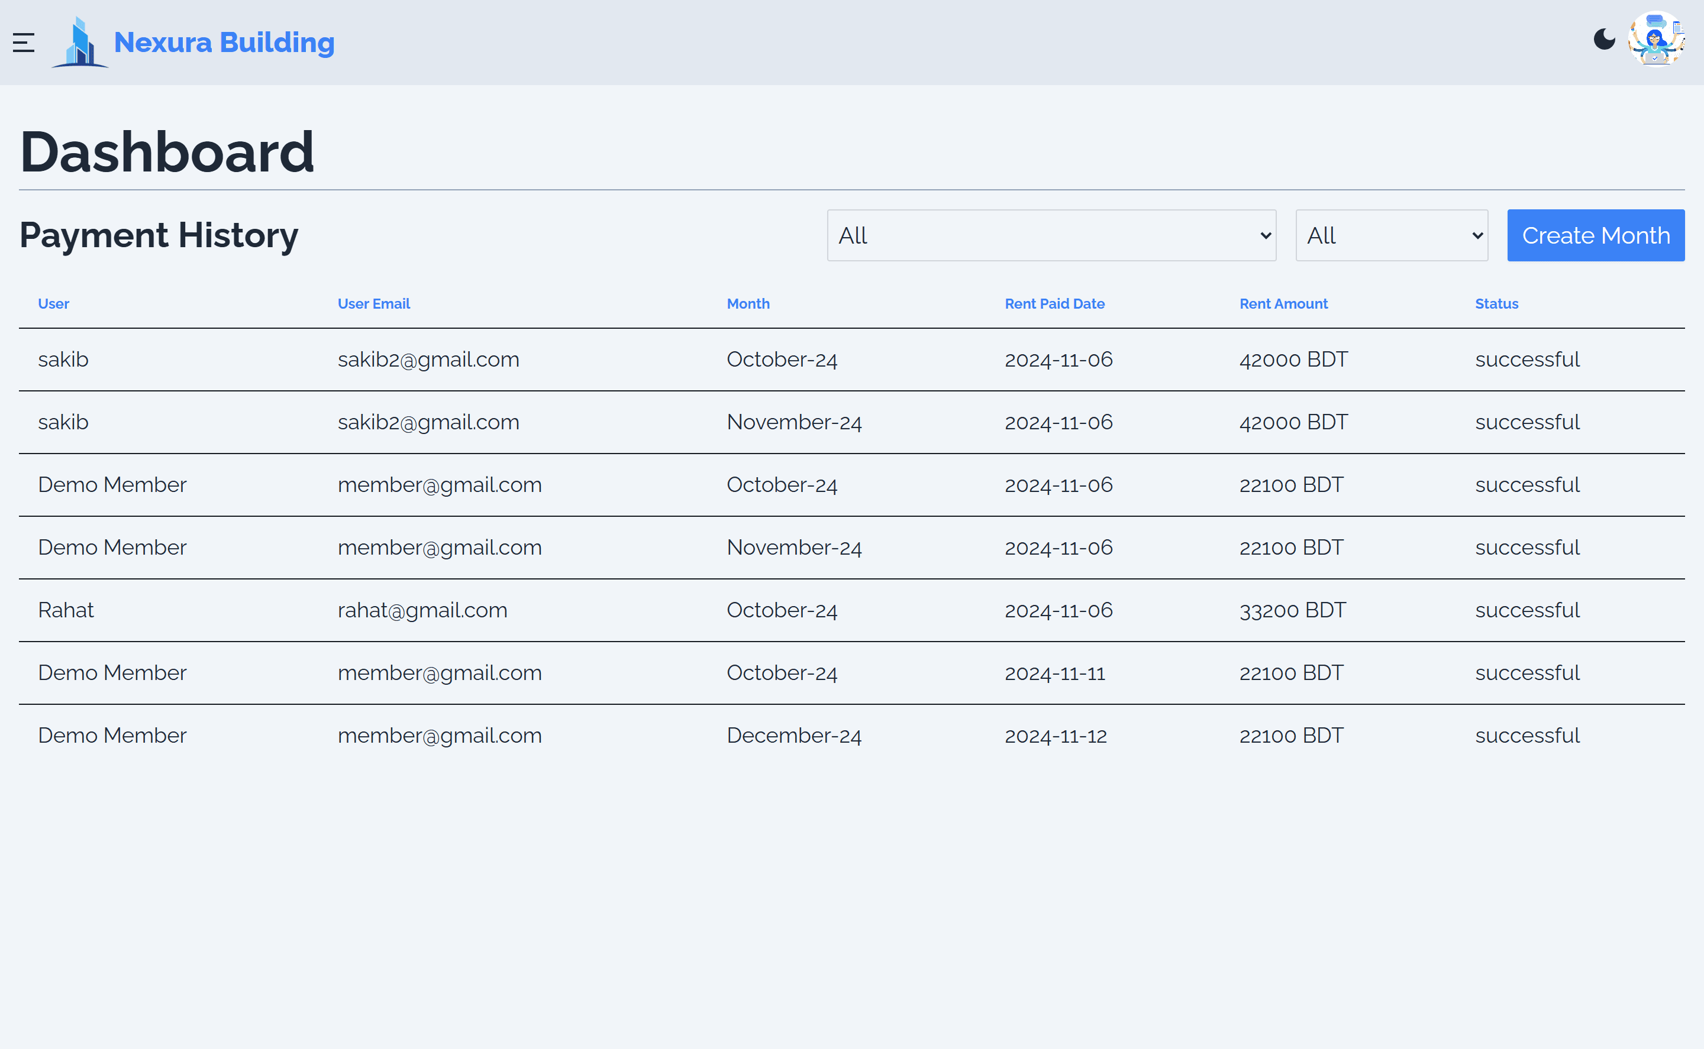Image resolution: width=1704 pixels, height=1049 pixels.
Task: Open the second All filter dropdown
Action: coord(1391,235)
